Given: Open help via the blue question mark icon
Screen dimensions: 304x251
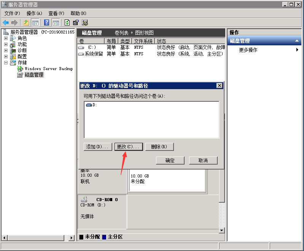Looking at the screenshot, I should coord(47,22).
